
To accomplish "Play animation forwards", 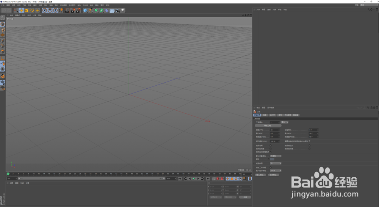I will pos(194,179).
